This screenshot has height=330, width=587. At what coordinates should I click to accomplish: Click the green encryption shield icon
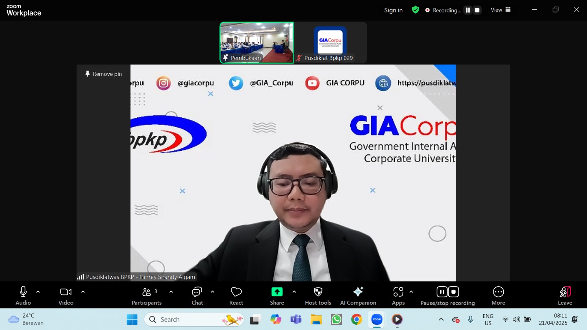tap(415, 10)
